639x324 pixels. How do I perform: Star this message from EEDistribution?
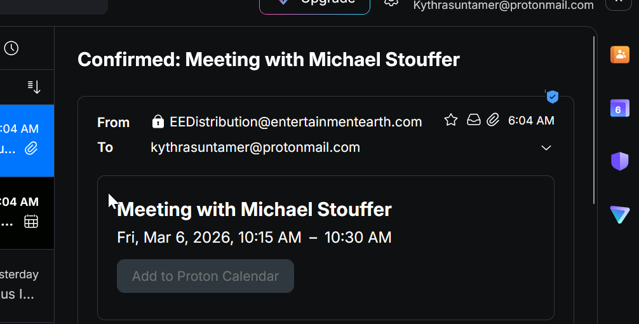tap(451, 120)
